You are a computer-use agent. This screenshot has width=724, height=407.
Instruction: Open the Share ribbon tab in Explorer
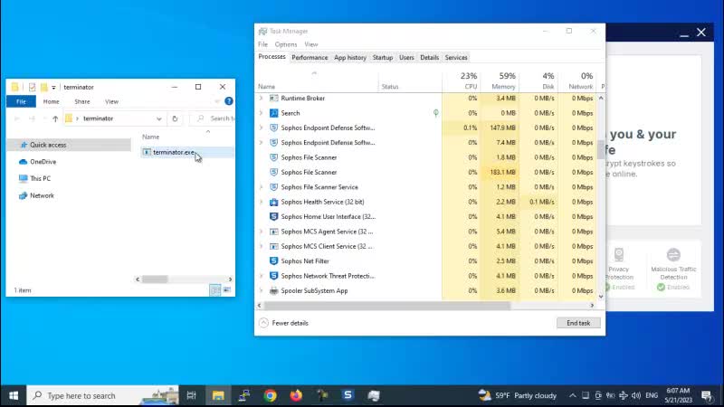[82, 101]
